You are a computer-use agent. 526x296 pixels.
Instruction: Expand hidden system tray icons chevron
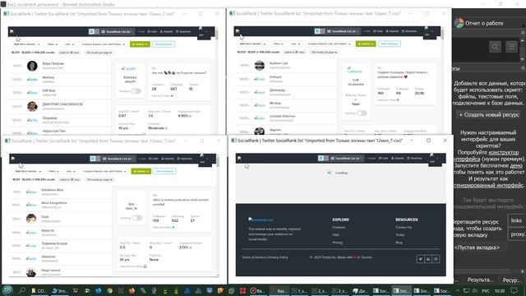point(458,290)
